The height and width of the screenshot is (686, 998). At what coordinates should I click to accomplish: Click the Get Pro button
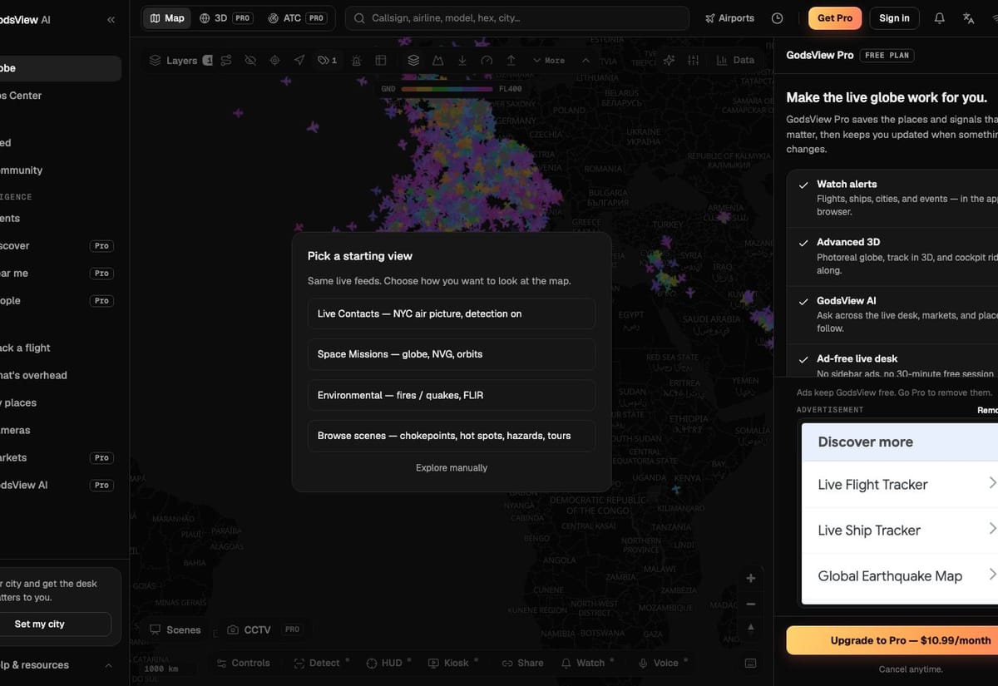coord(835,18)
